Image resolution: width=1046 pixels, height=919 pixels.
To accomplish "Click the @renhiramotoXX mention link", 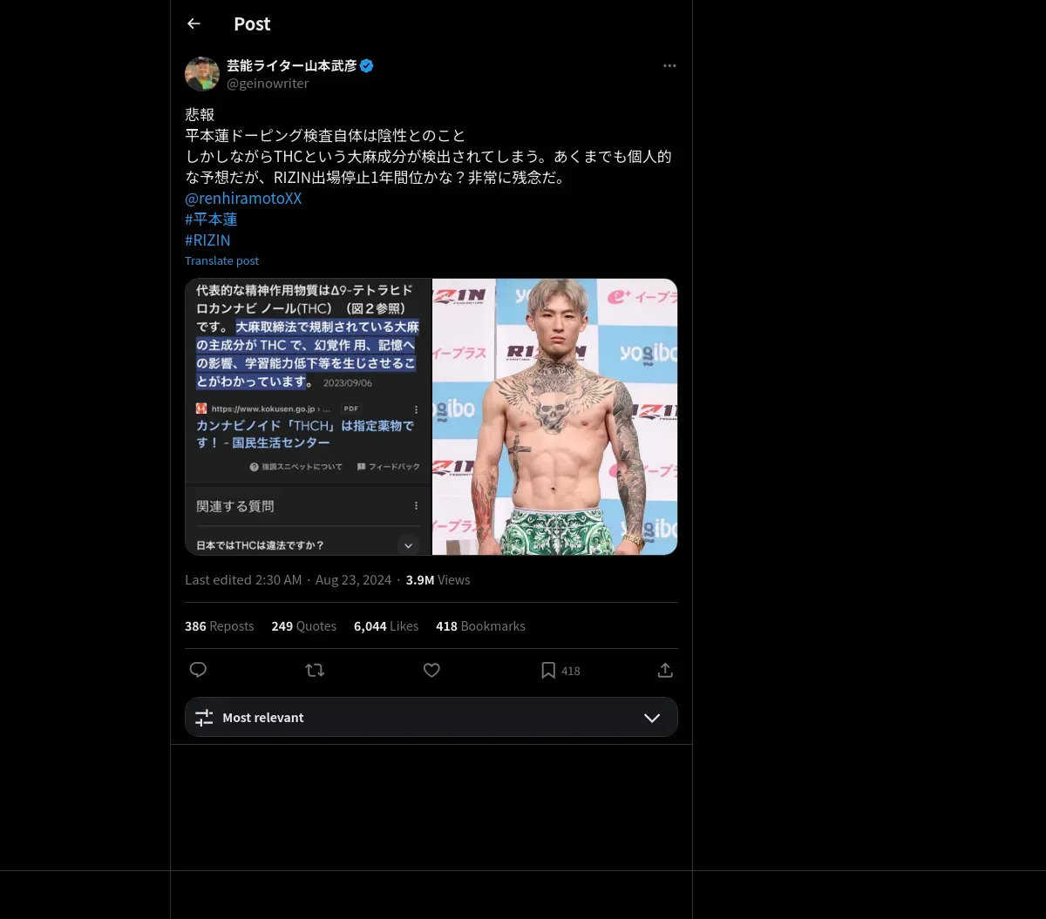I will coord(243,198).
